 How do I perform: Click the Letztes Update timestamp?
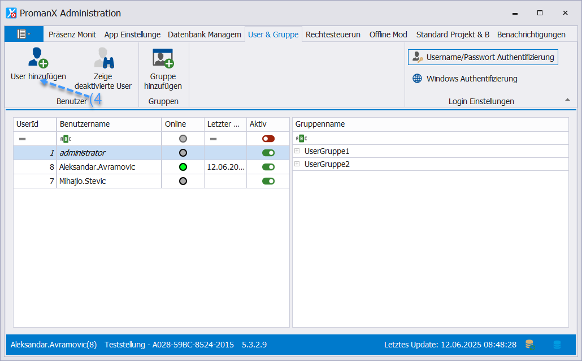tap(450, 345)
